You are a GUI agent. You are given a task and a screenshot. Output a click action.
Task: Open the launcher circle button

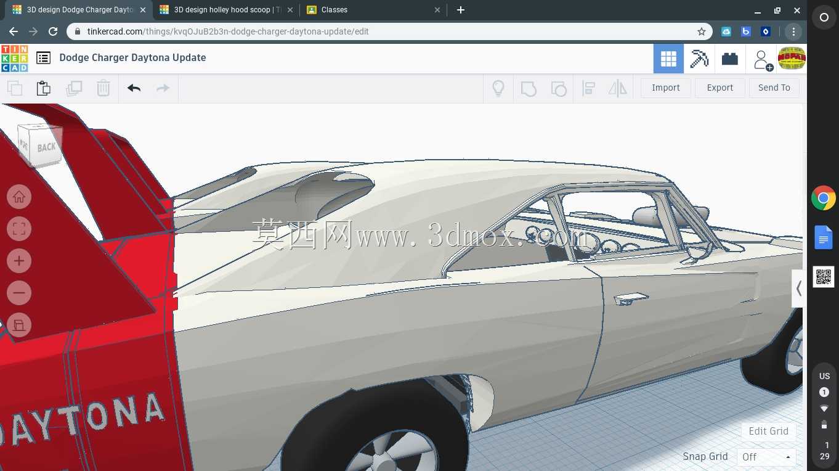pos(824,18)
